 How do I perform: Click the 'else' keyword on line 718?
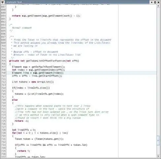click(x=15, y=100)
